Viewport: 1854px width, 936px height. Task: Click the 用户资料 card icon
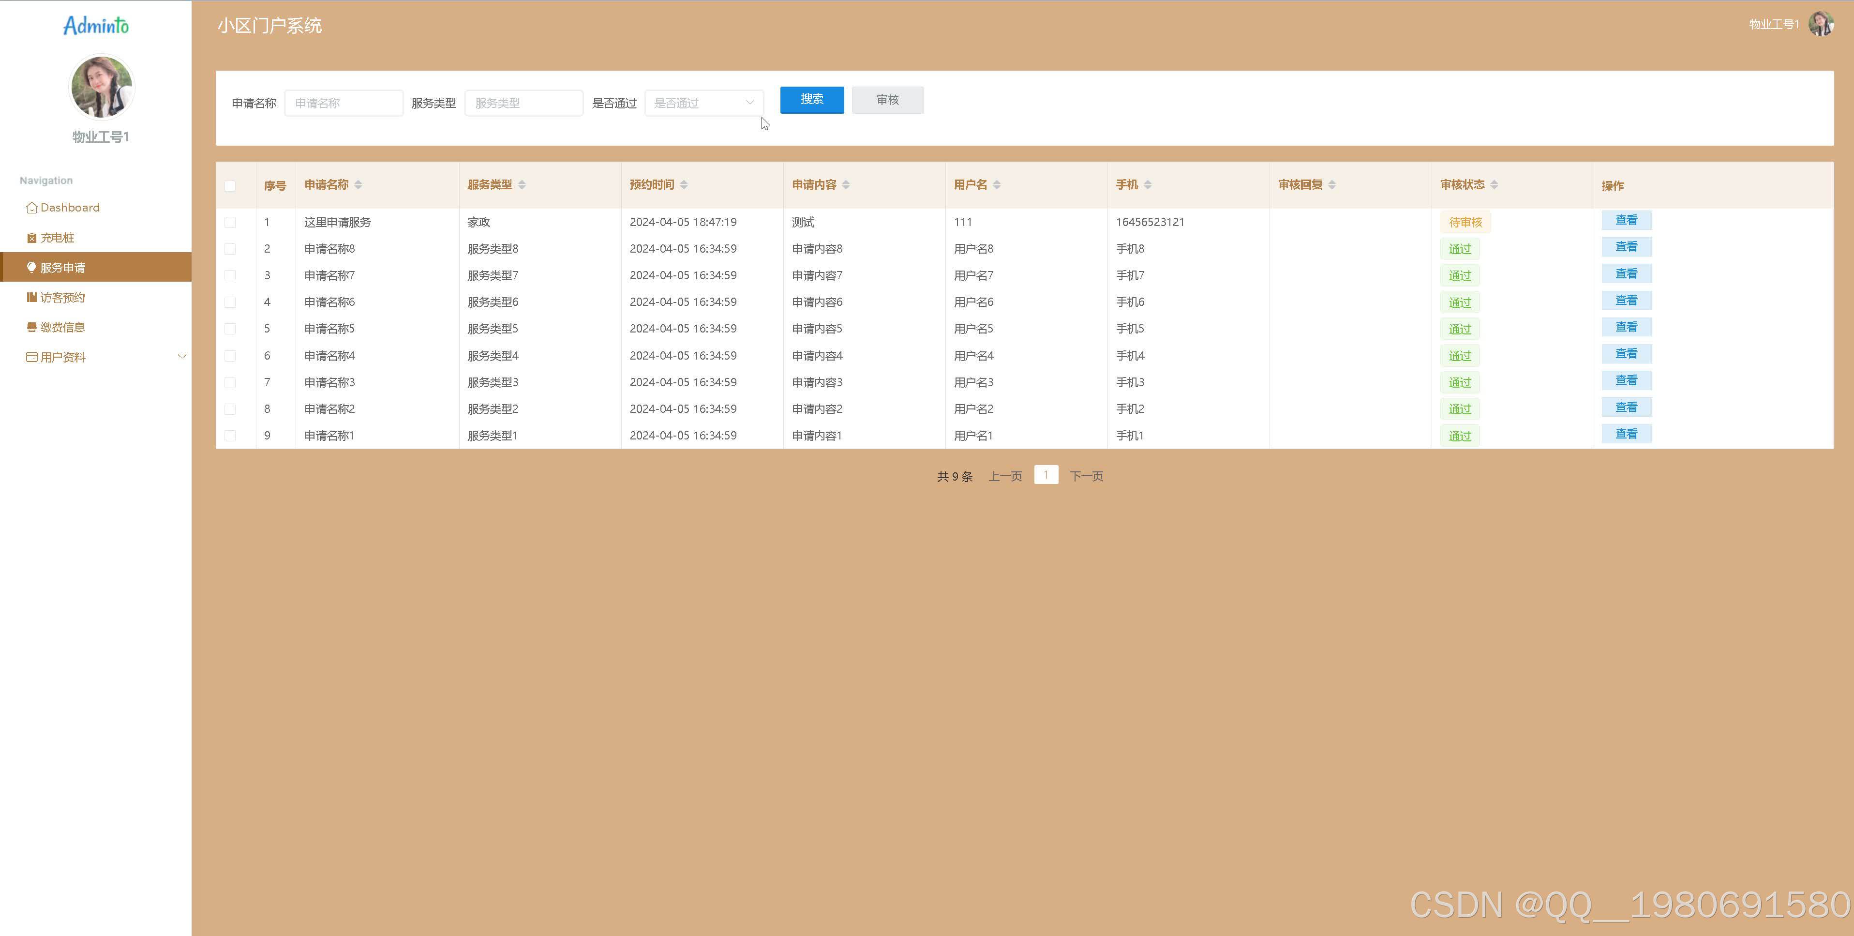(x=31, y=357)
